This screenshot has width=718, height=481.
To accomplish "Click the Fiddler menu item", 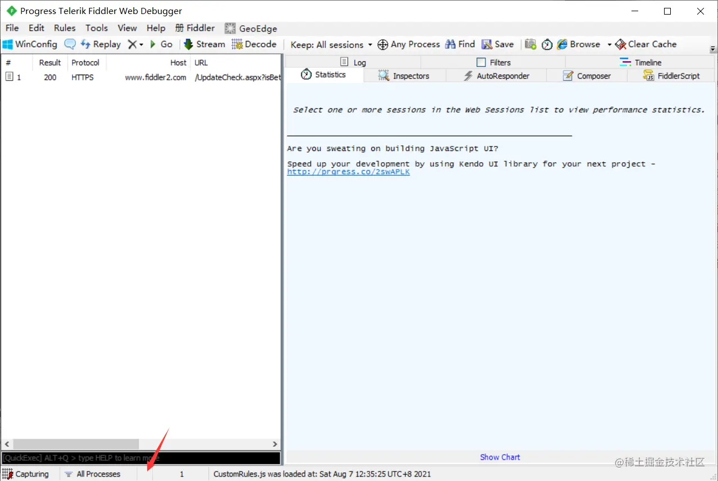I will (195, 28).
